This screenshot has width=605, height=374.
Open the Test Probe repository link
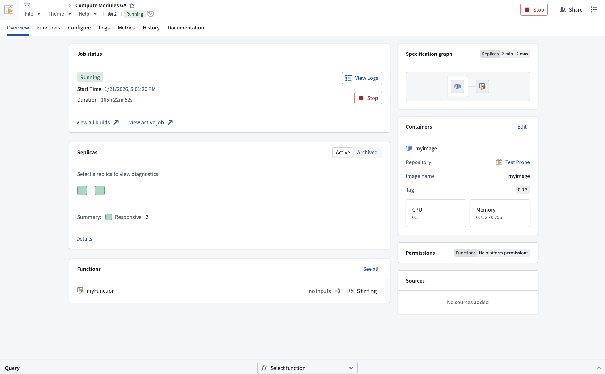(x=517, y=162)
